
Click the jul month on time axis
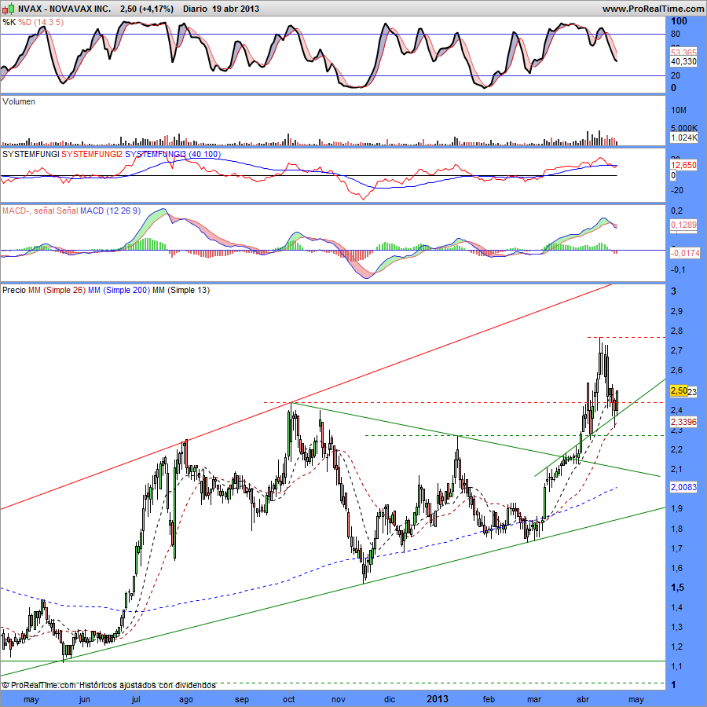tap(136, 699)
